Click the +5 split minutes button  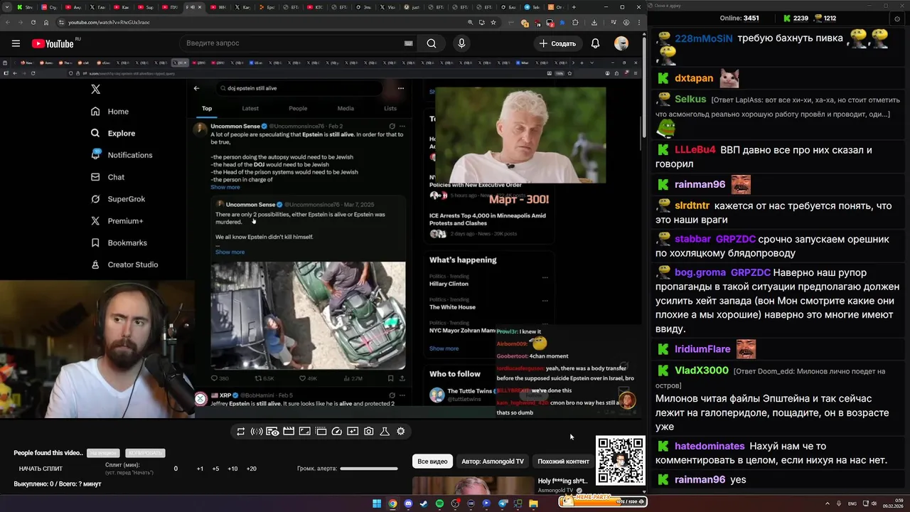point(215,469)
